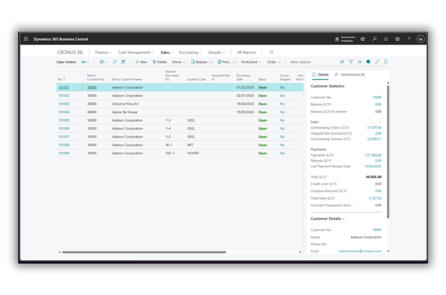The width and height of the screenshot is (446, 295).
Task: Click the analyze mode icon next to the list search
Action: coord(123,61)
